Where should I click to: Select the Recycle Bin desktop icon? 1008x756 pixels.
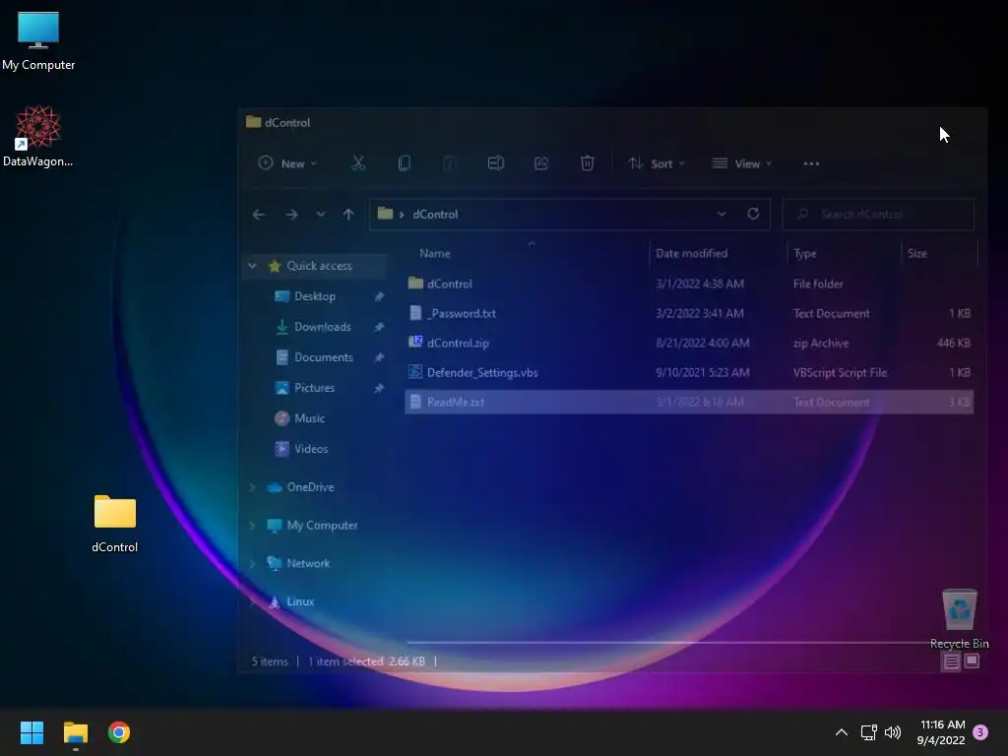959,618
